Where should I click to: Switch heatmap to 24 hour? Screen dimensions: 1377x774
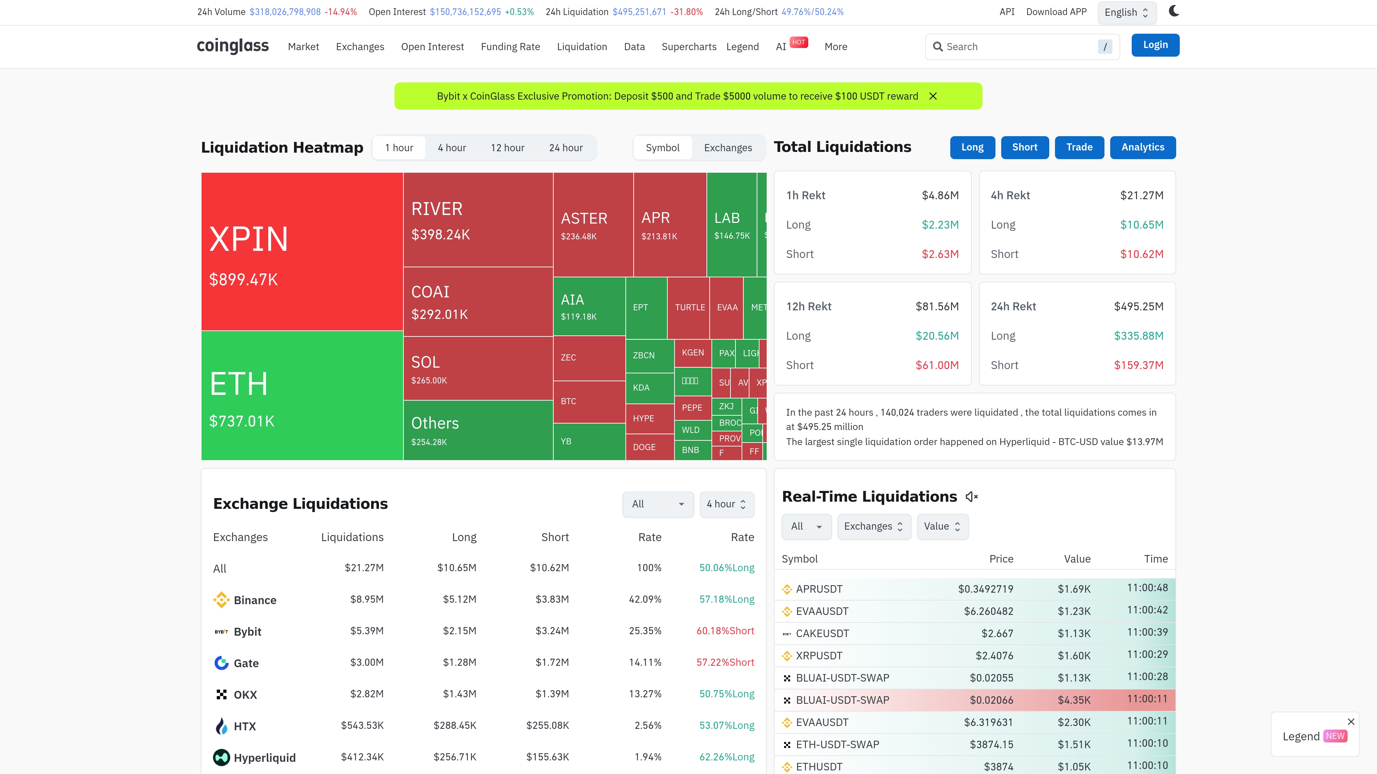[x=566, y=147]
